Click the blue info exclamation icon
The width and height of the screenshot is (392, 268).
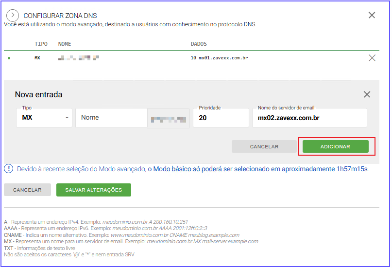point(9,169)
